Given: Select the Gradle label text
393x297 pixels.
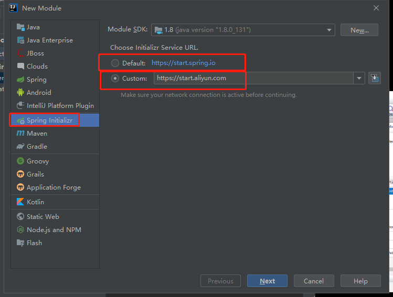Looking at the screenshot, I should tap(37, 146).
